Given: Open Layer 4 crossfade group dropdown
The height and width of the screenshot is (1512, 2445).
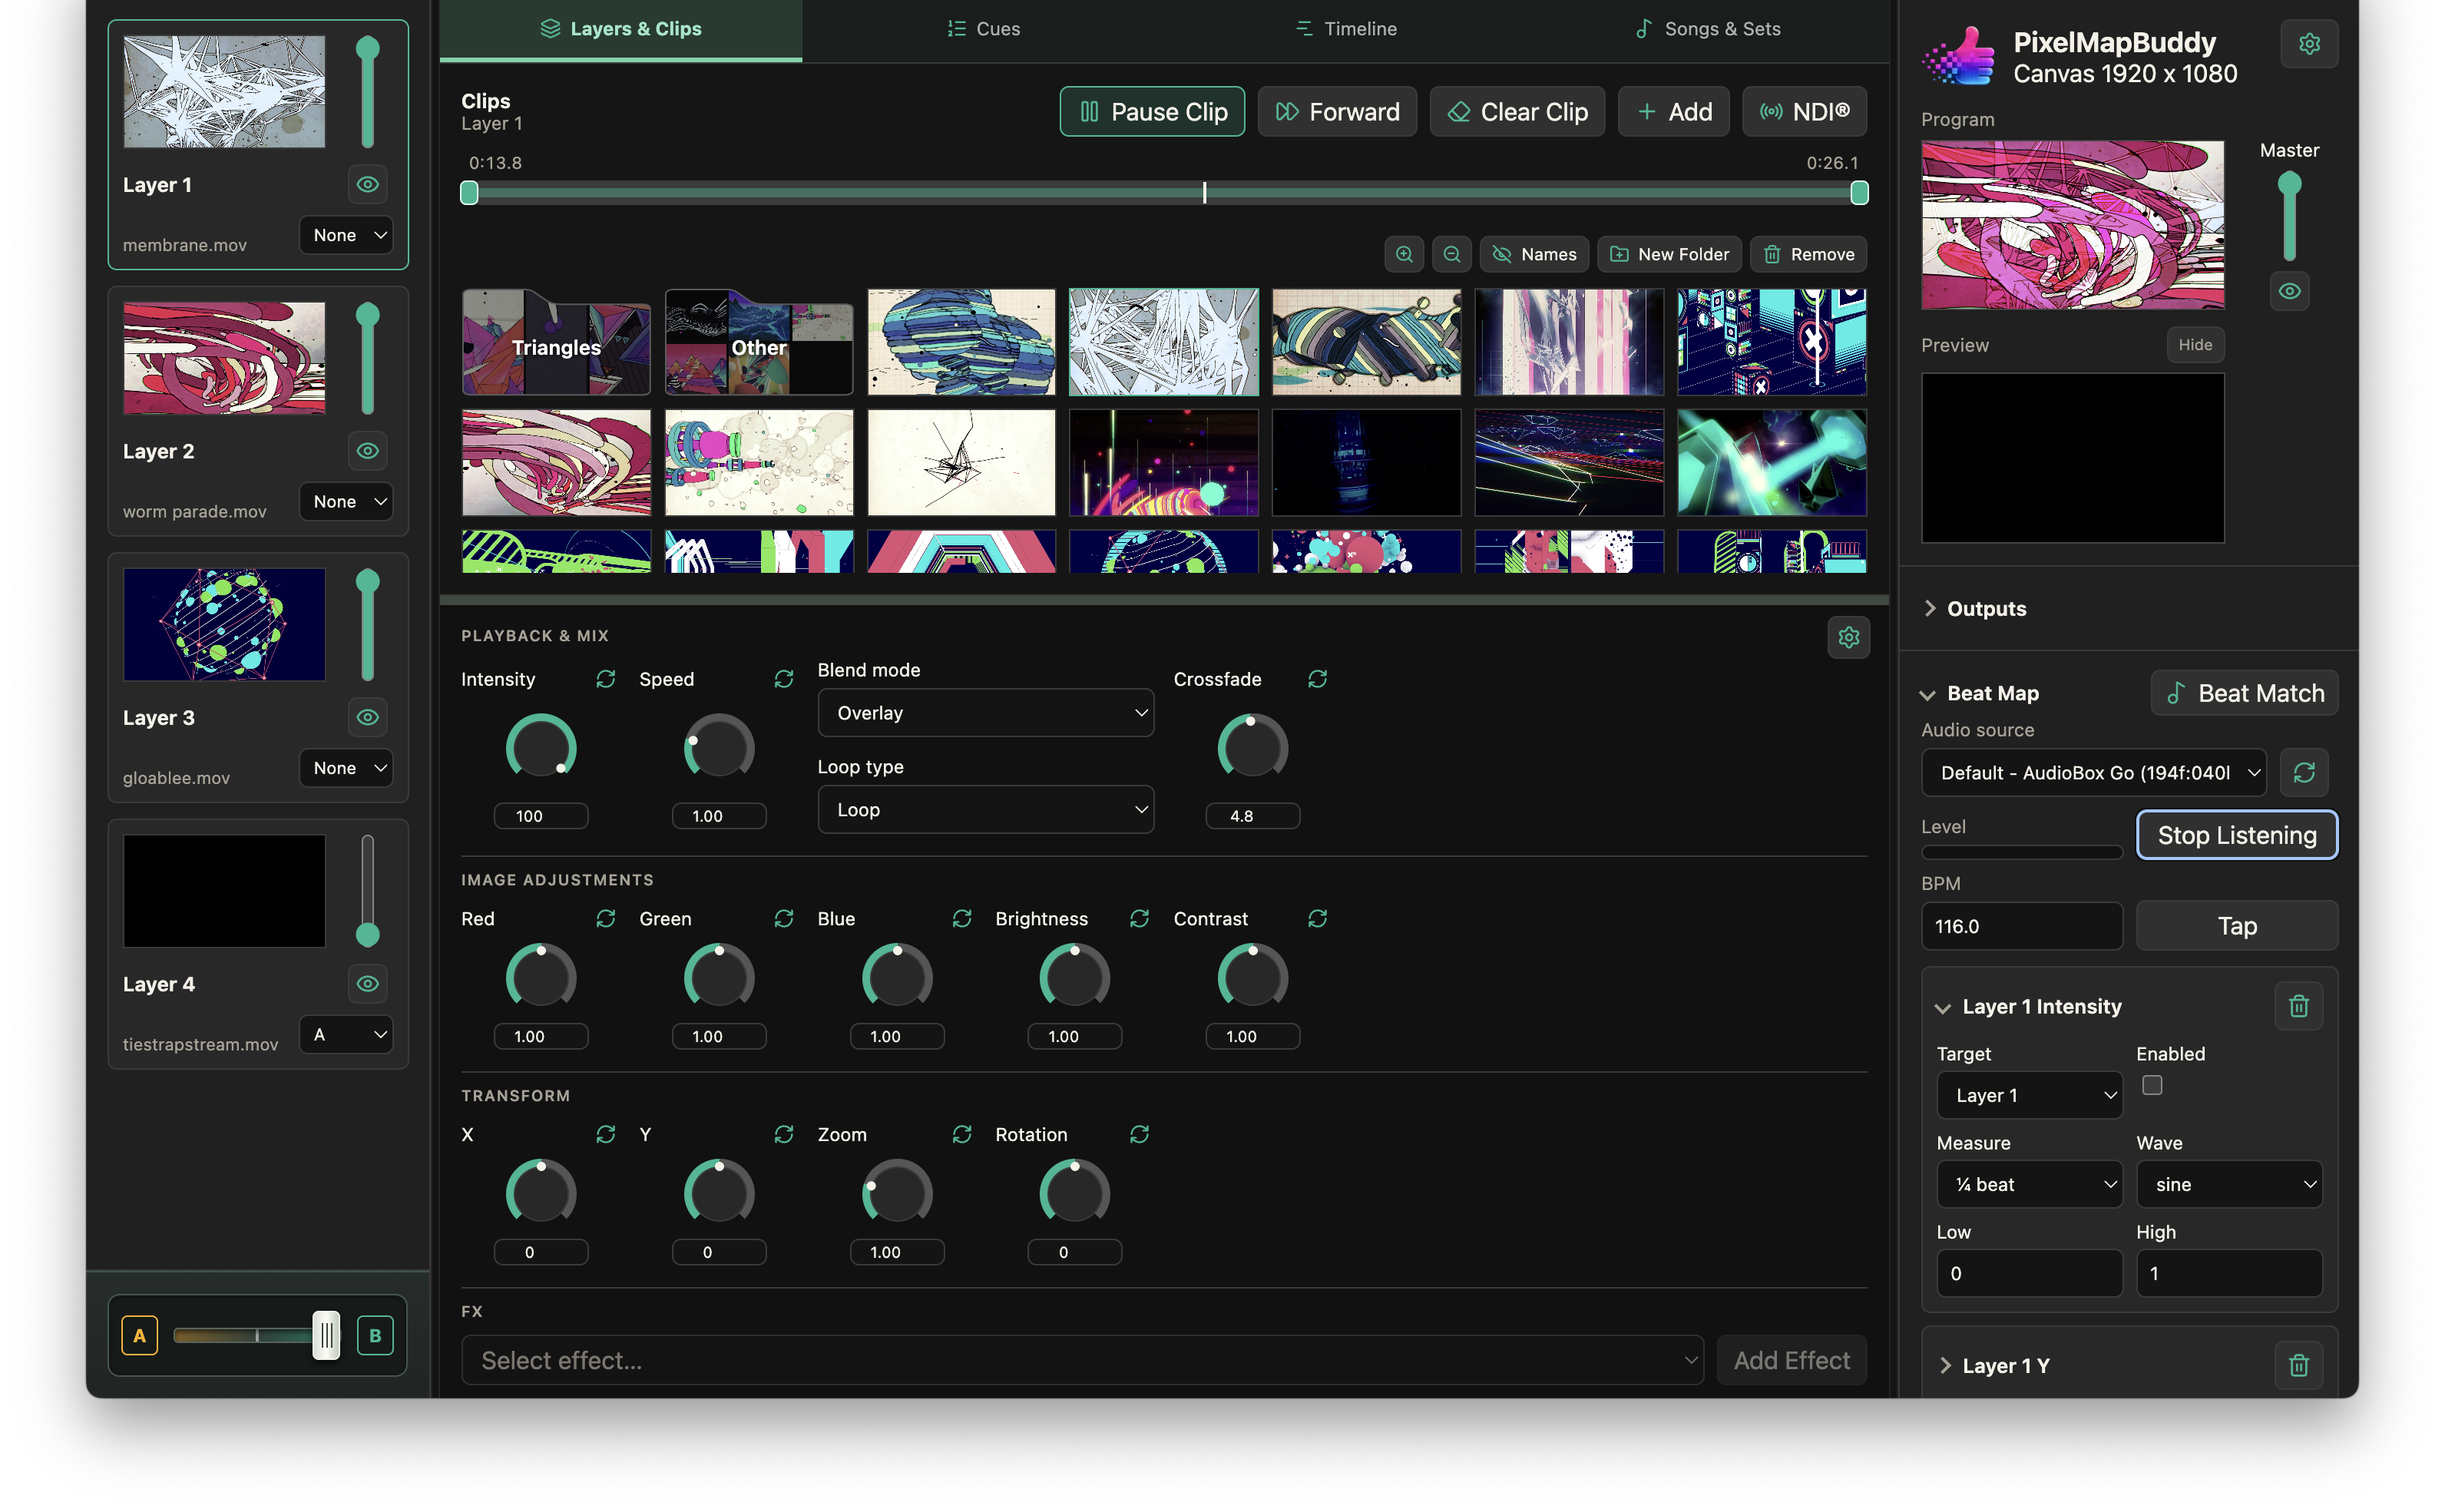Looking at the screenshot, I should [346, 1035].
